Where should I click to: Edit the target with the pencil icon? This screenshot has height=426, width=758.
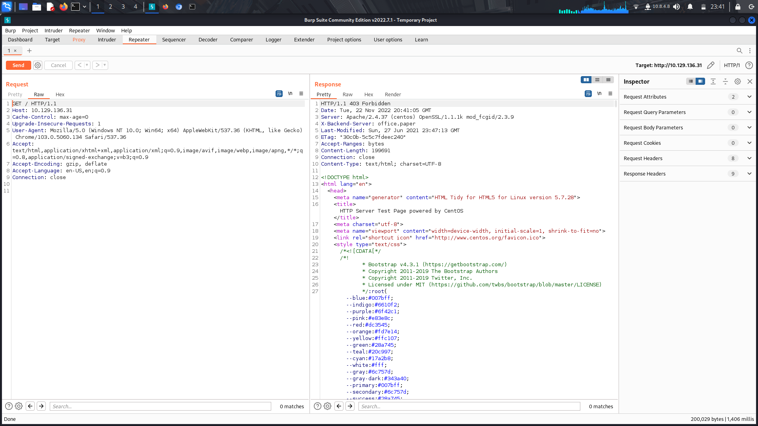coord(711,65)
